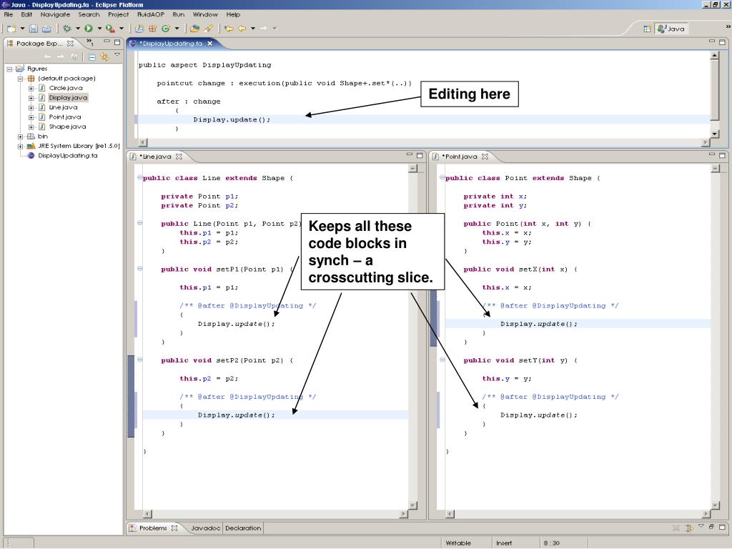Click the Print toolbar icon
This screenshot has width=732, height=549.
46,29
